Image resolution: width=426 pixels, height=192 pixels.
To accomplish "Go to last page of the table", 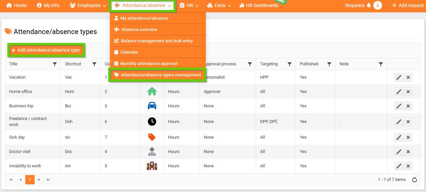I will pyautogui.click(x=48, y=180).
